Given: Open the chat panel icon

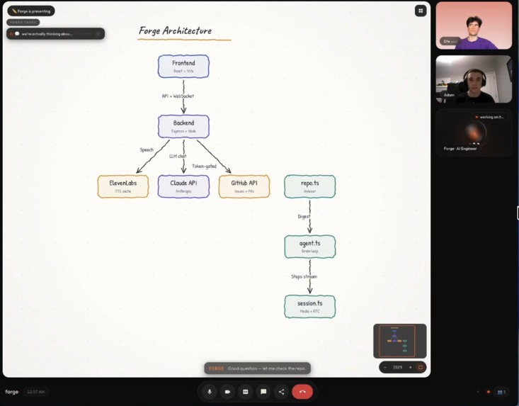Looking at the screenshot, I should point(263,392).
